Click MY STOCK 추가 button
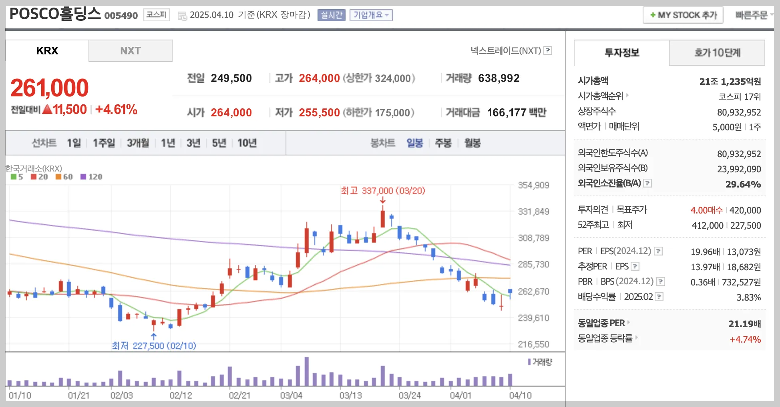 (683, 15)
